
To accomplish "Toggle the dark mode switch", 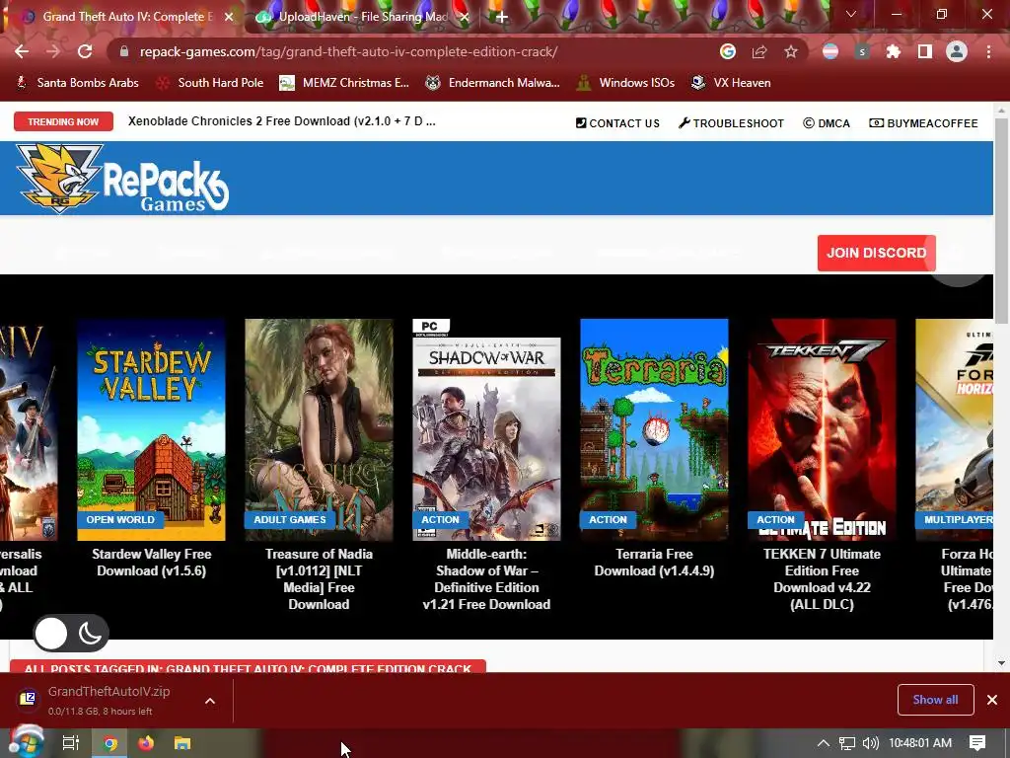I will pyautogui.click(x=71, y=633).
